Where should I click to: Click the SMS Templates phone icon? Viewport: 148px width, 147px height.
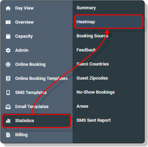(x=8, y=93)
